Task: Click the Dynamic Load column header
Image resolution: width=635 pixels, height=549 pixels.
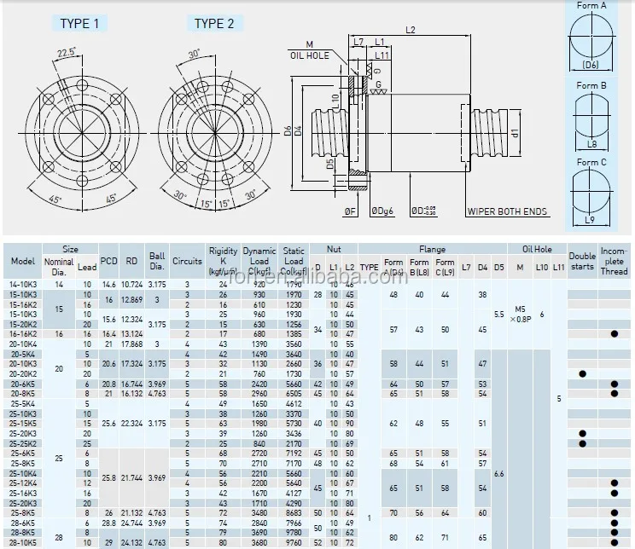Action: 259,261
